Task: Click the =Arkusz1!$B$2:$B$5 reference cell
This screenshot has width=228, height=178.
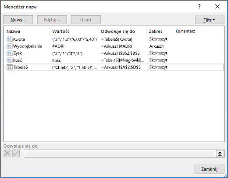Action: (120, 53)
